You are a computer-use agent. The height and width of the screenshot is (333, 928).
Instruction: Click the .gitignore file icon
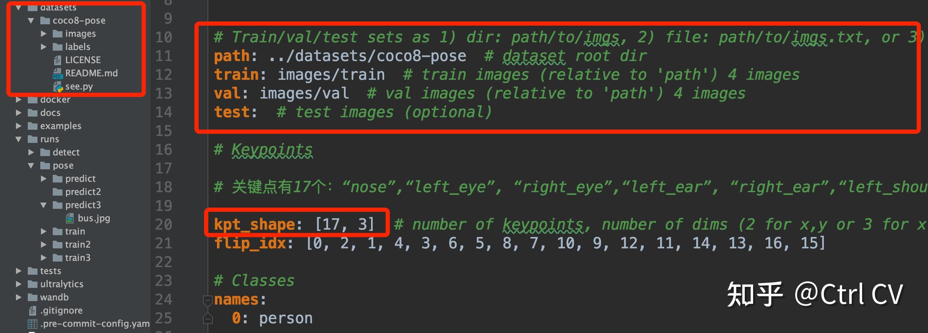click(x=33, y=310)
